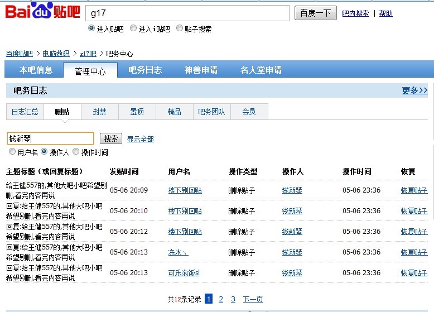Click the 百度一下 search button

[316, 13]
